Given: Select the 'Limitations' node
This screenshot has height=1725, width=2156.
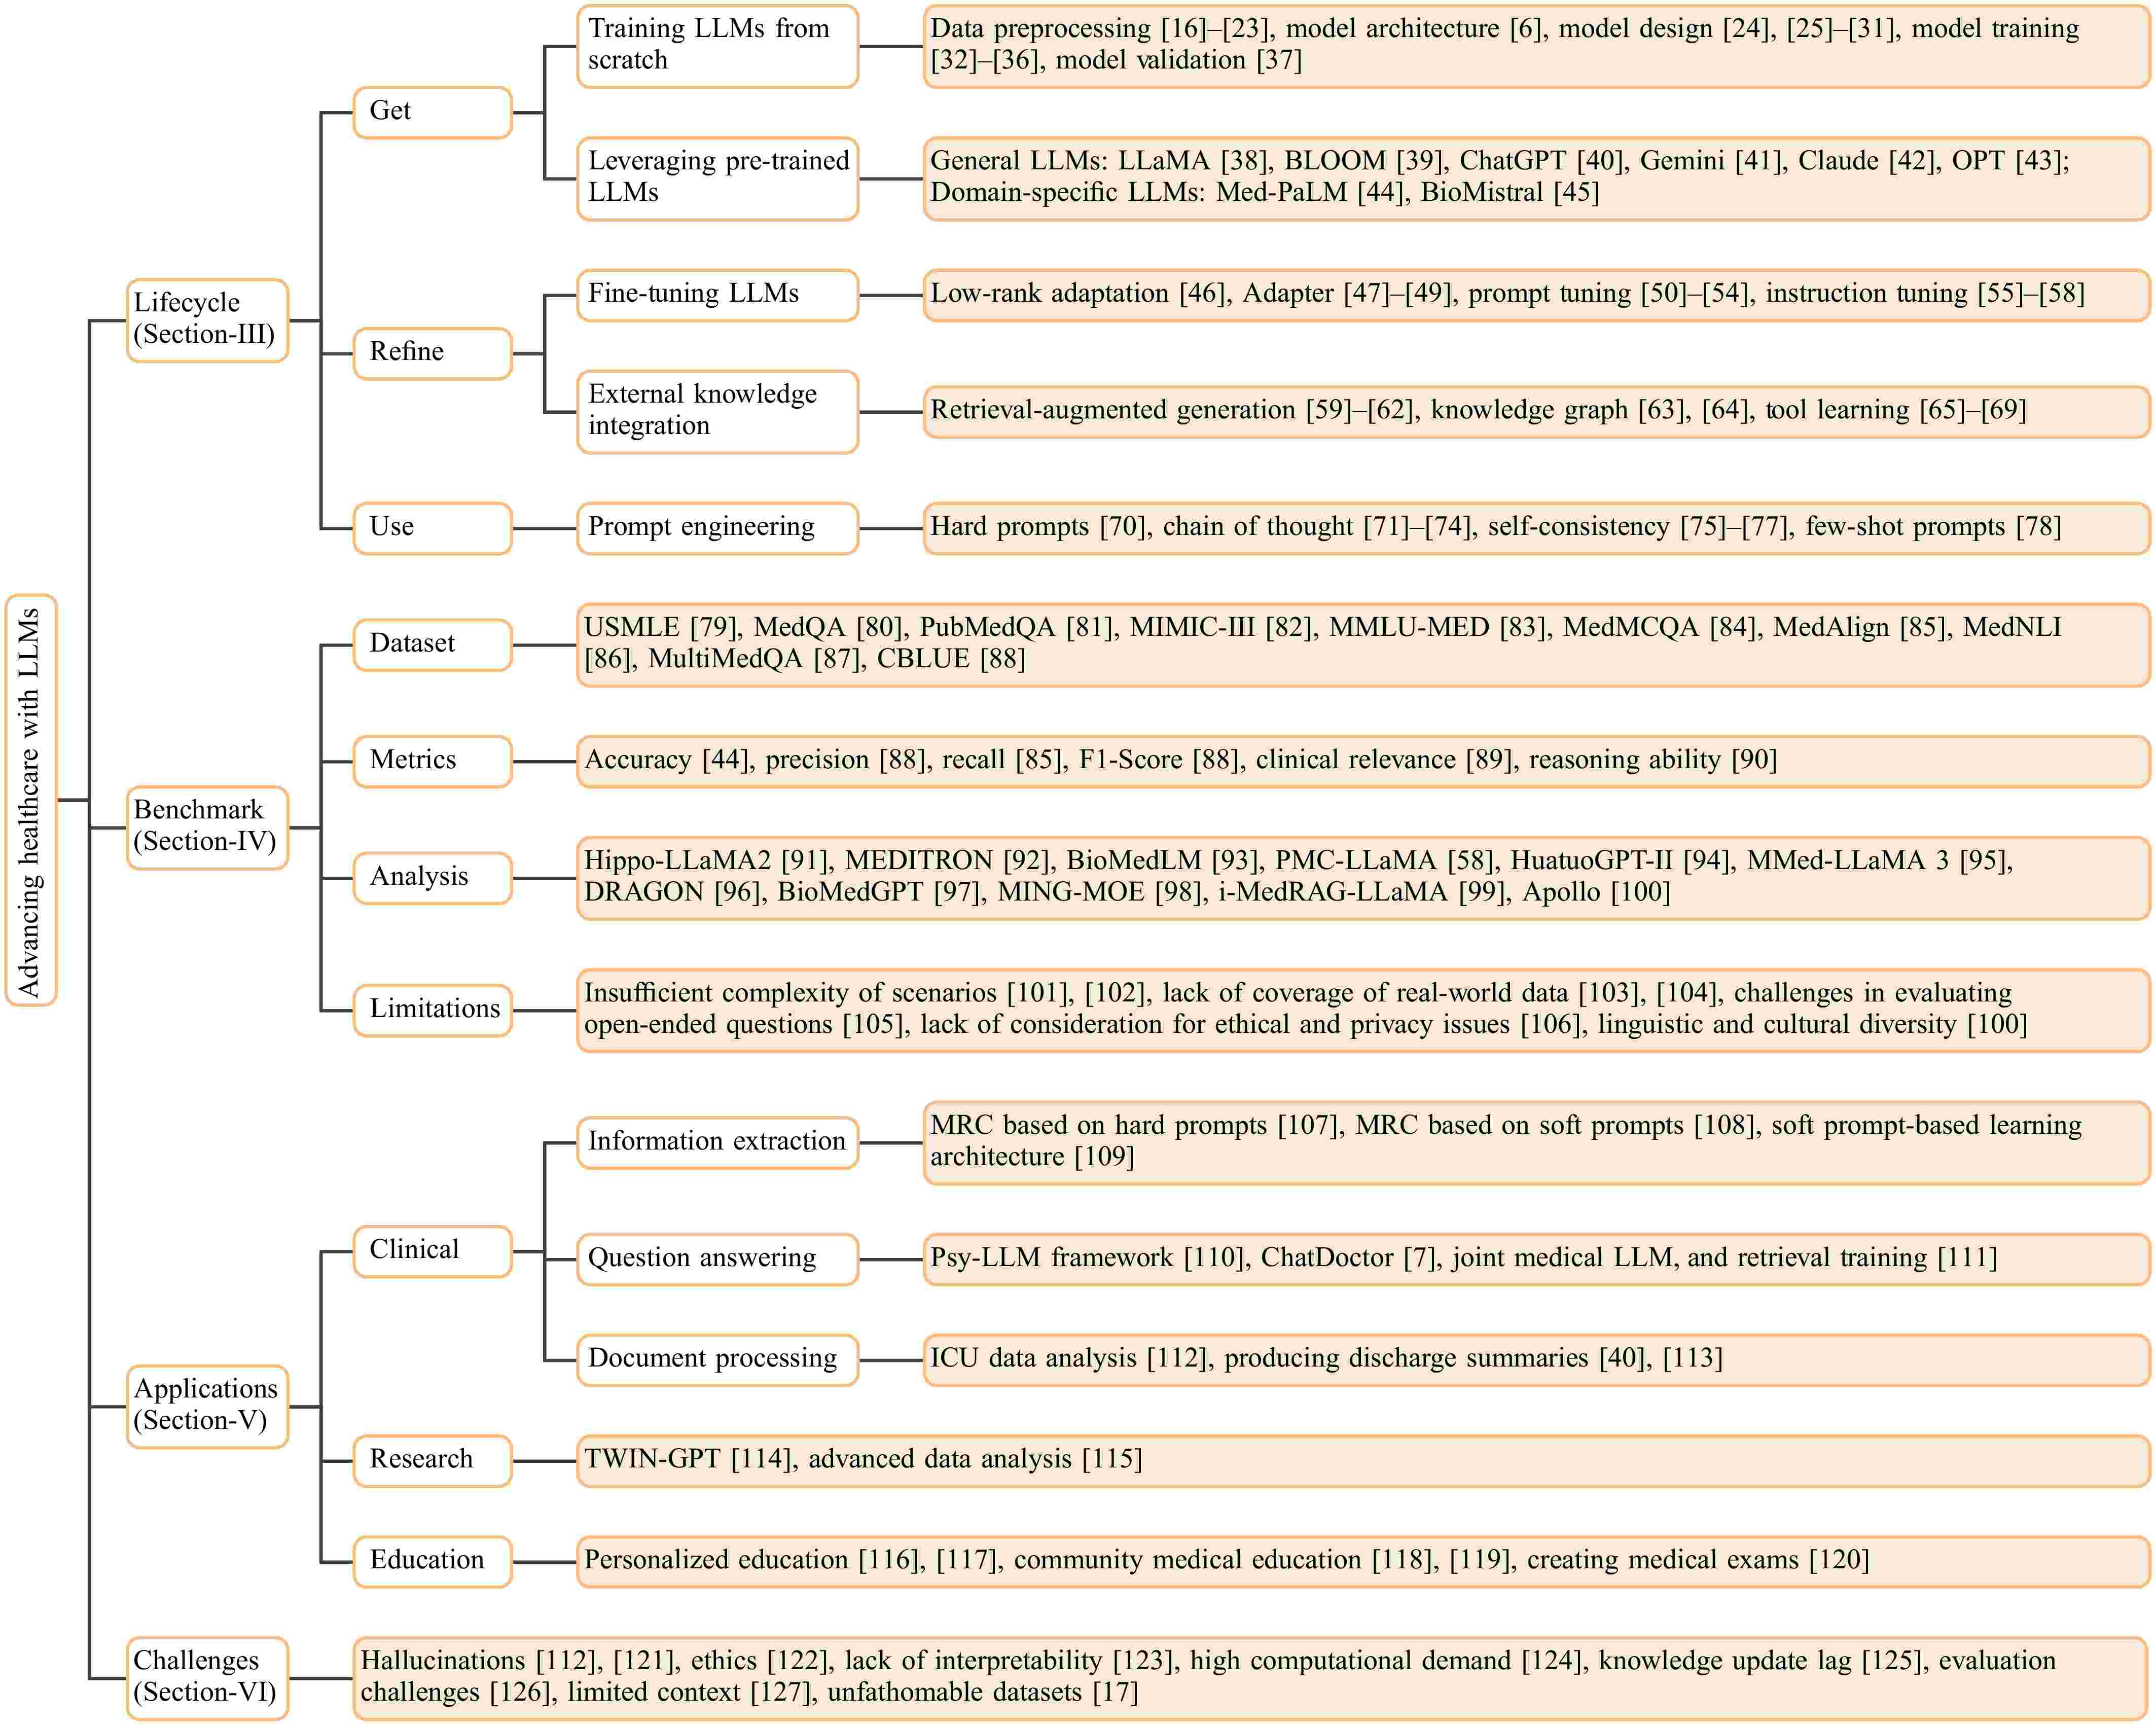Looking at the screenshot, I should pyautogui.click(x=432, y=1009).
